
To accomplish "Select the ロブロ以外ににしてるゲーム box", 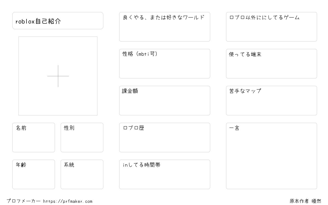I will (x=271, y=27).
